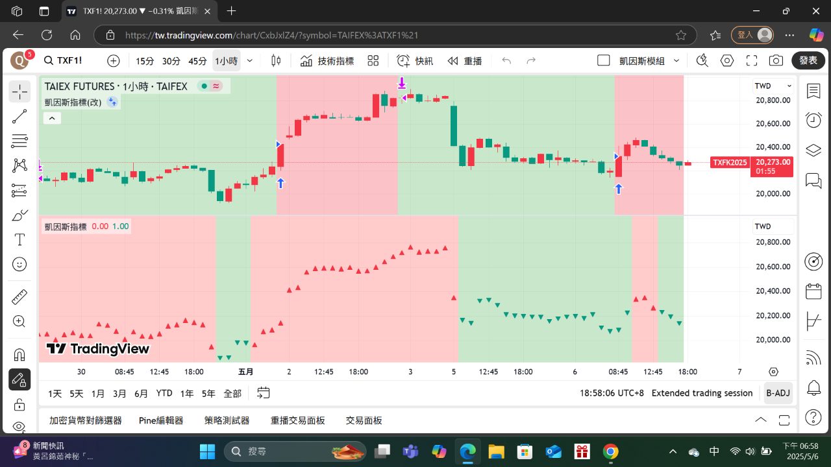
Task: Select the text annotation tool
Action: point(19,240)
